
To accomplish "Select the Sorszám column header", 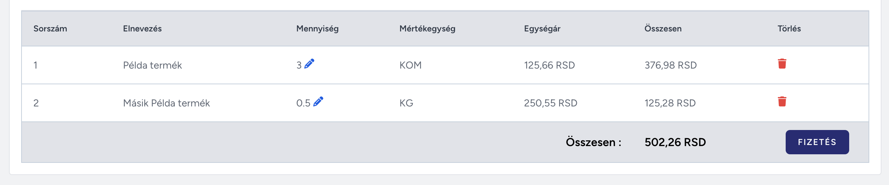I will pos(50,29).
